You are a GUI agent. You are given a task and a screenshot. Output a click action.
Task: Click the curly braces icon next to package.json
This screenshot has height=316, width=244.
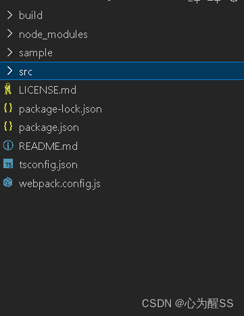8,127
